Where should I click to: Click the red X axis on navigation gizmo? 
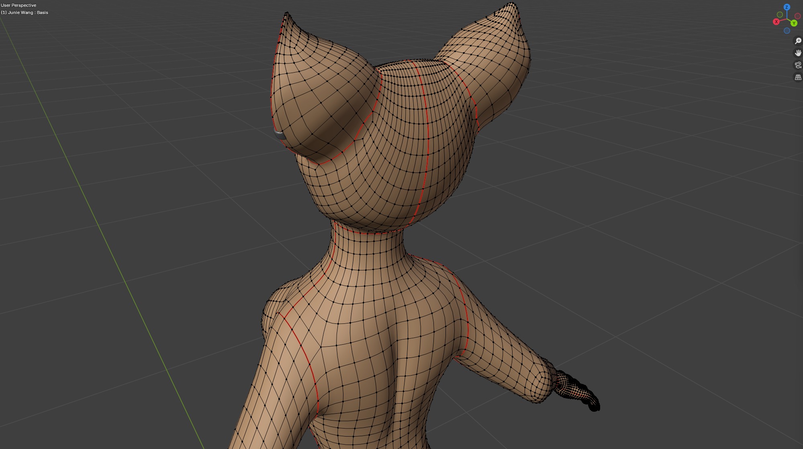coord(776,22)
